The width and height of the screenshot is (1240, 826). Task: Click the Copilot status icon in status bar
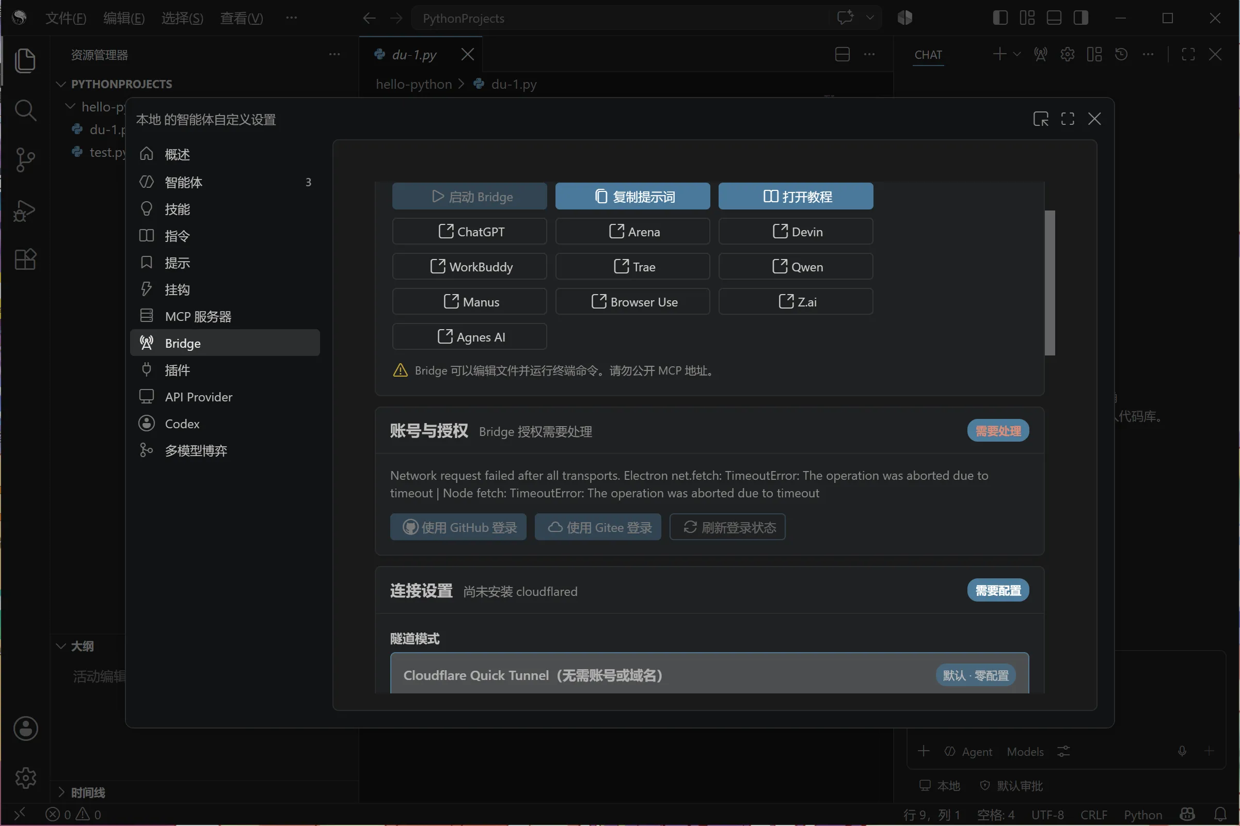click(x=1187, y=815)
